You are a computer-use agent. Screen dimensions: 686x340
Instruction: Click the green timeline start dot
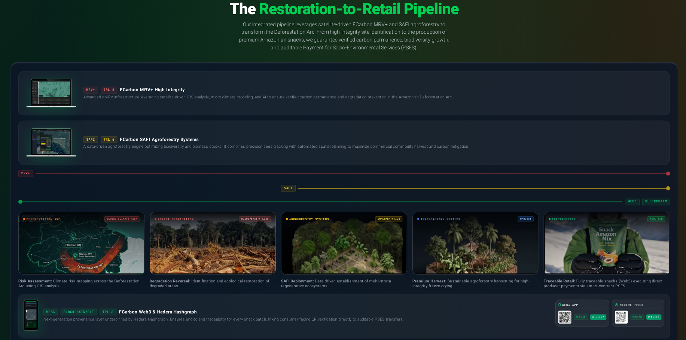click(x=20, y=202)
